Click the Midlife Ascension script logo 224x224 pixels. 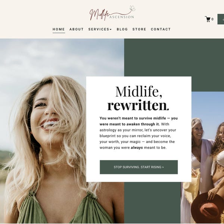click(112, 13)
